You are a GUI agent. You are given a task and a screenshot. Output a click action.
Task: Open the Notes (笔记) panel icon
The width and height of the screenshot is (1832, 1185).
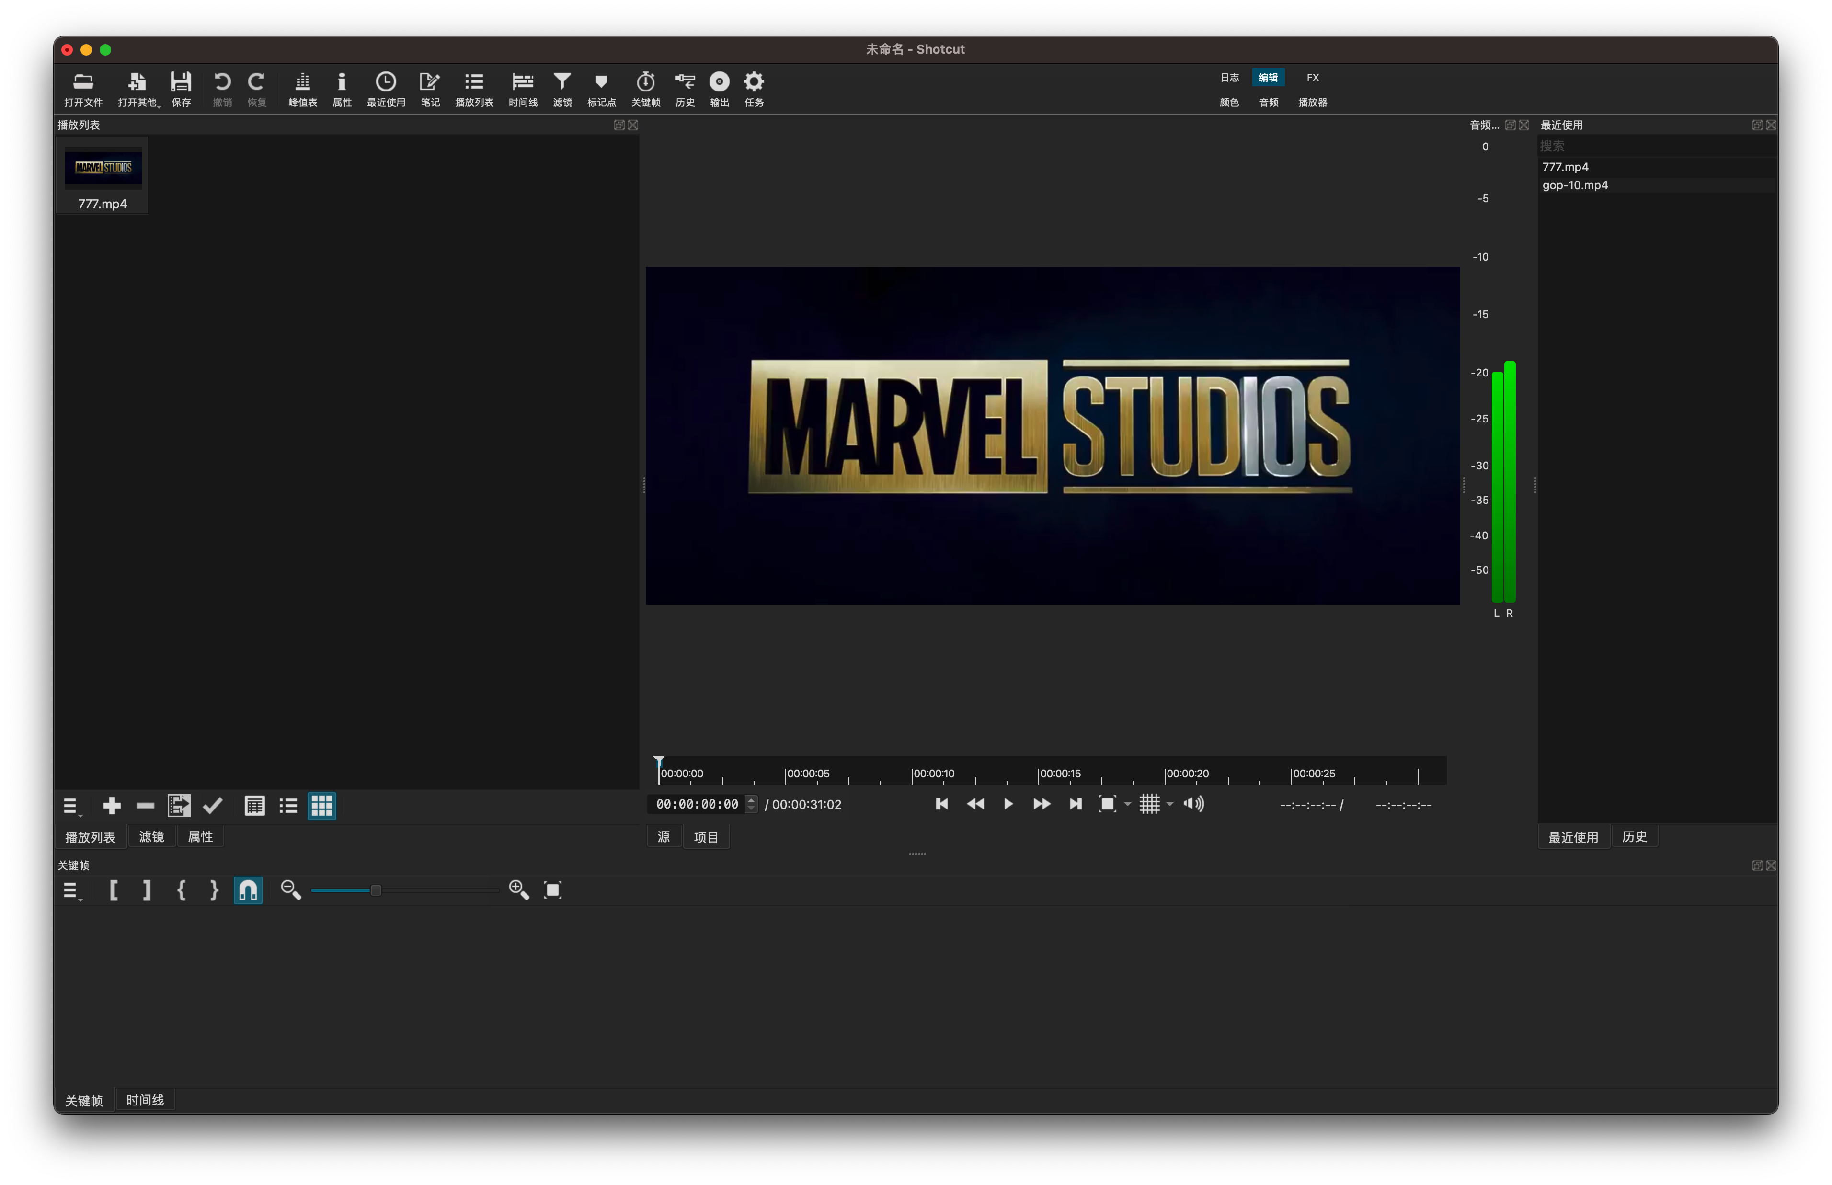click(430, 89)
